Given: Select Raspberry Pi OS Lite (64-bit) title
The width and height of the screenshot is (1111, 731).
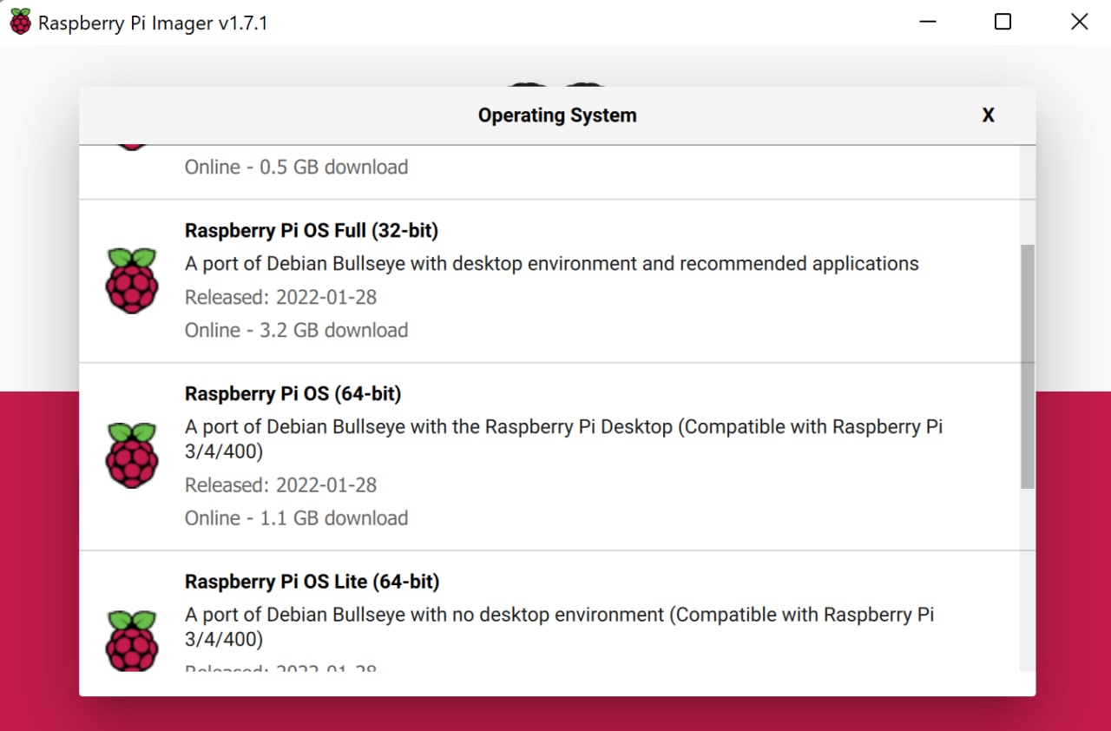Looking at the screenshot, I should pos(312,582).
